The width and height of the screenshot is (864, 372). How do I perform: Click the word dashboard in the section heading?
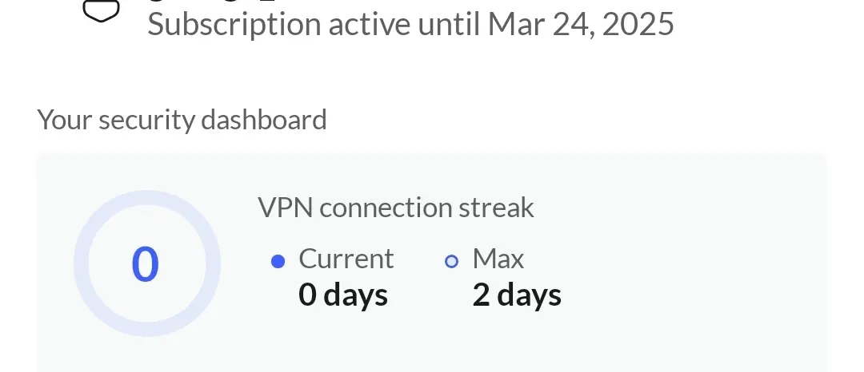tap(264, 120)
